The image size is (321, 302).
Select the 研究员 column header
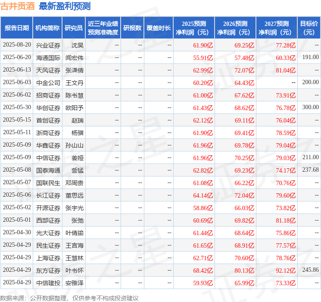(74, 28)
